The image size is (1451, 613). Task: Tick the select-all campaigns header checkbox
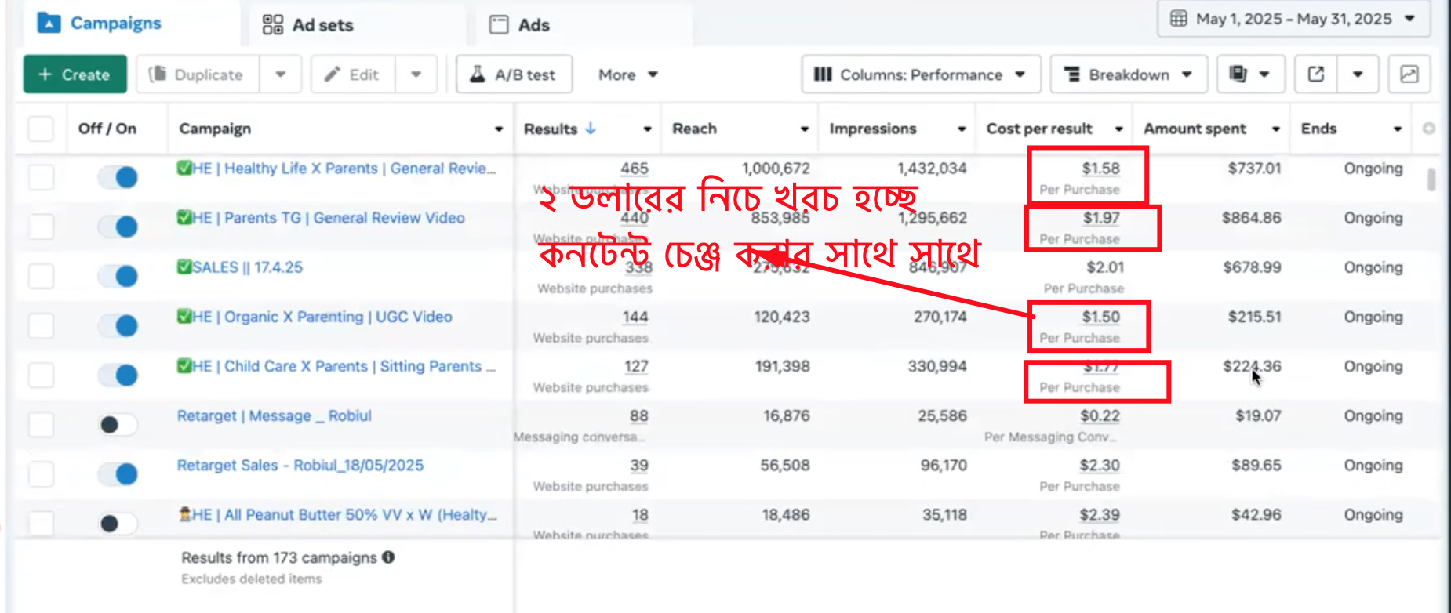click(41, 129)
